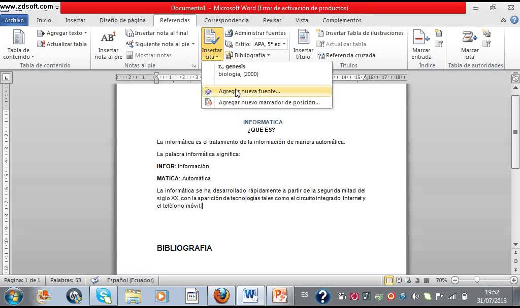The image size is (520, 308).
Task: Open the file explorer folder in taskbar
Action: click(133, 296)
